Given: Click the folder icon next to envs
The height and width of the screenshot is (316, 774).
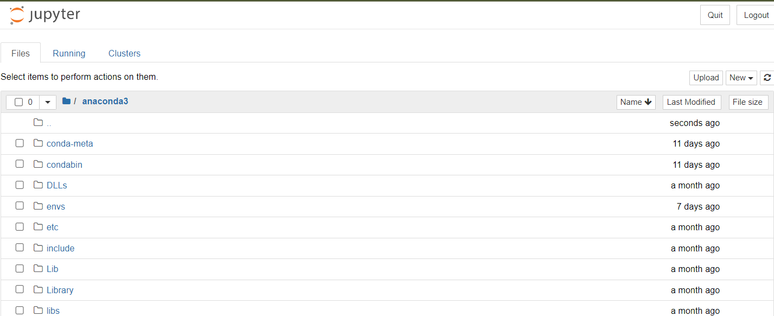Looking at the screenshot, I should (37, 206).
